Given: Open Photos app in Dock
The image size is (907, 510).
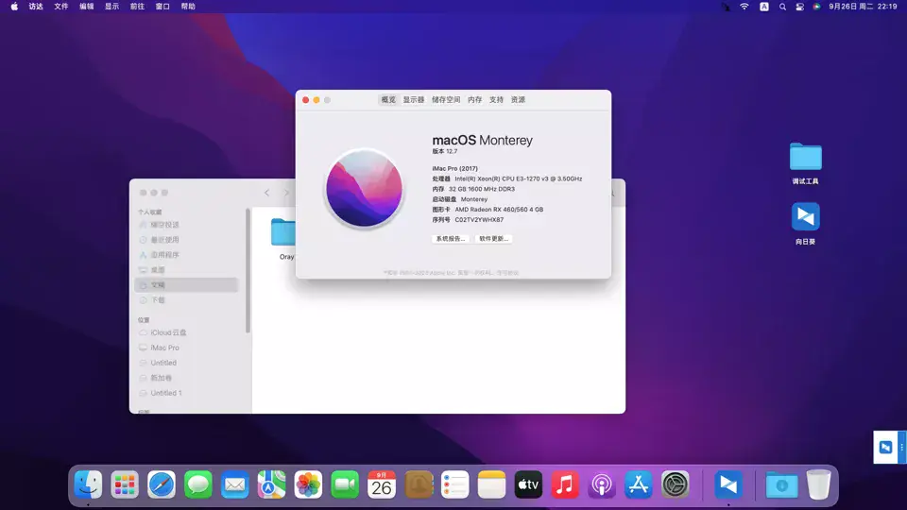Looking at the screenshot, I should pos(308,484).
